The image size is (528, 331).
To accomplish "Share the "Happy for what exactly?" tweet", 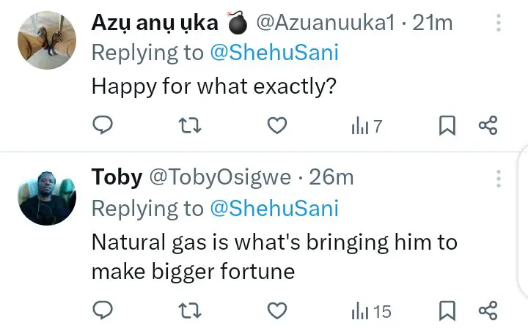I will [488, 127].
